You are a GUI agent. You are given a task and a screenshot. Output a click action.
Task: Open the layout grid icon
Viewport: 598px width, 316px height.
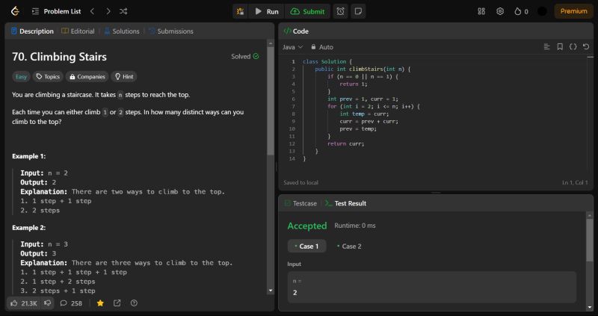(481, 11)
